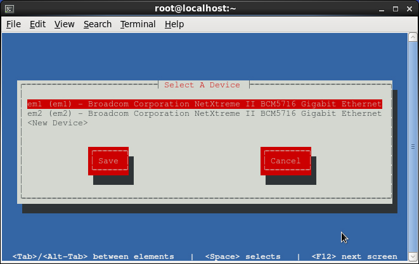Open the File menu

click(x=13, y=24)
